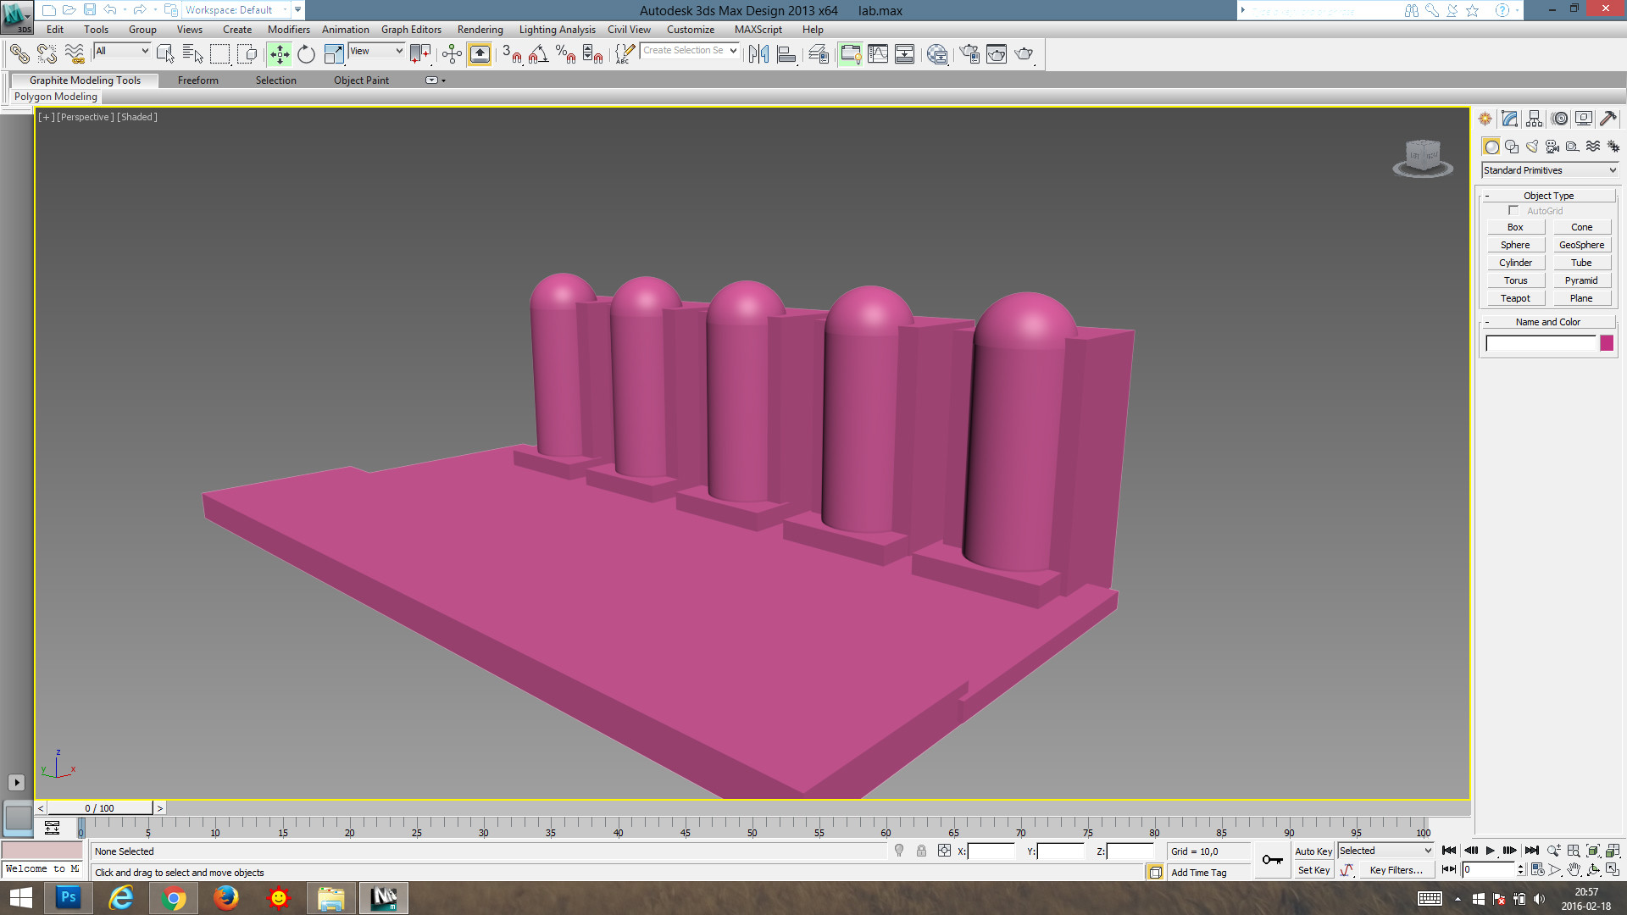
Task: Click the Cylinder primitive button
Action: 1515,263
